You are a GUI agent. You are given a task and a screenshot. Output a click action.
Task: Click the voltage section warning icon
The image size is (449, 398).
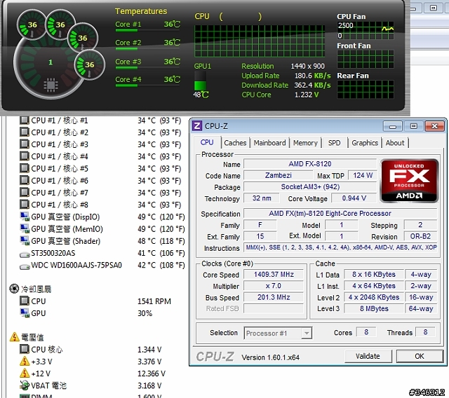(x=14, y=337)
